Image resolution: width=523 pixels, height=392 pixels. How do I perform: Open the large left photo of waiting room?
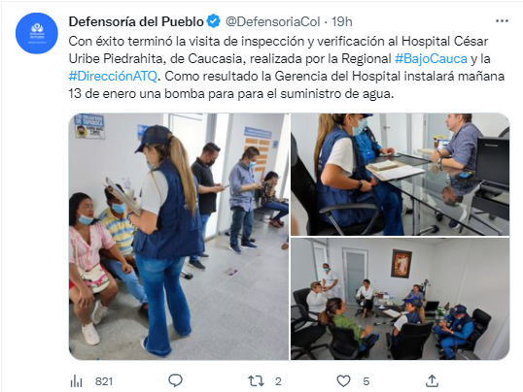[179, 237]
